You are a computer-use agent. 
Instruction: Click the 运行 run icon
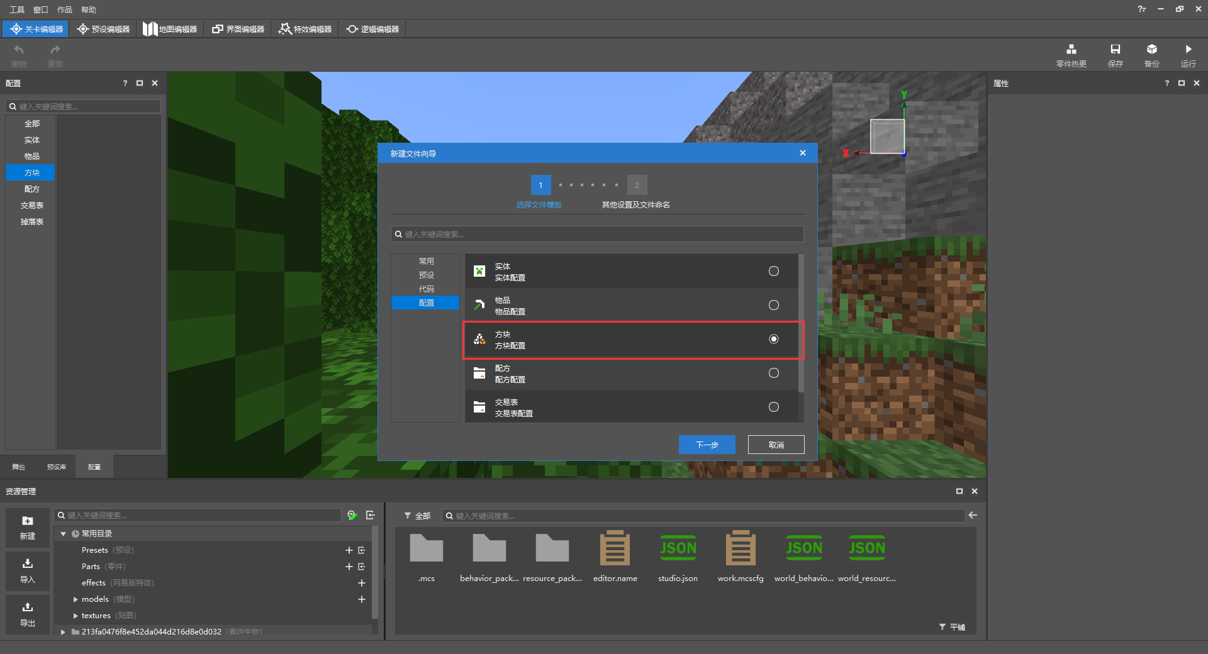[1188, 49]
